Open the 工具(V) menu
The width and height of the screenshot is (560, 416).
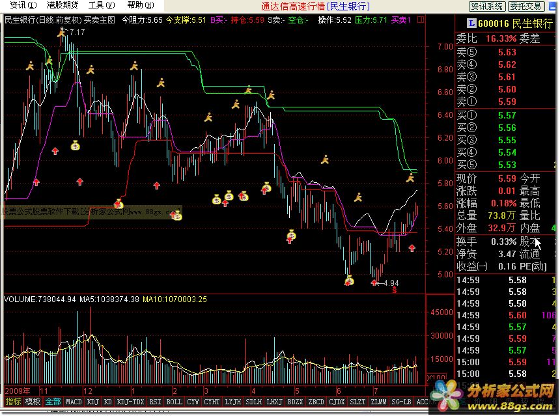(x=102, y=5)
